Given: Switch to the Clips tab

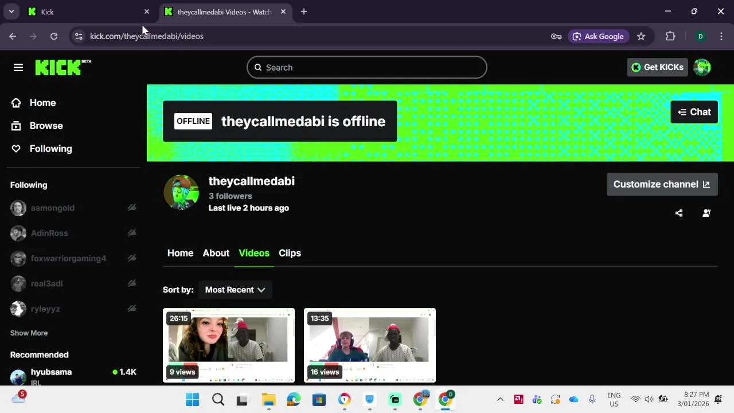Looking at the screenshot, I should (290, 253).
